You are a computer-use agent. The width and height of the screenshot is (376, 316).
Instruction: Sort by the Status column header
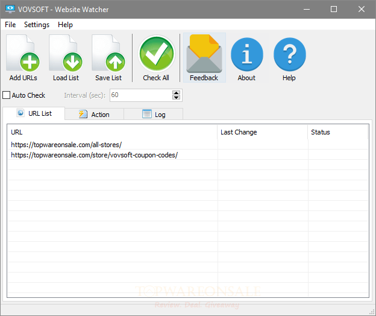[x=338, y=132]
